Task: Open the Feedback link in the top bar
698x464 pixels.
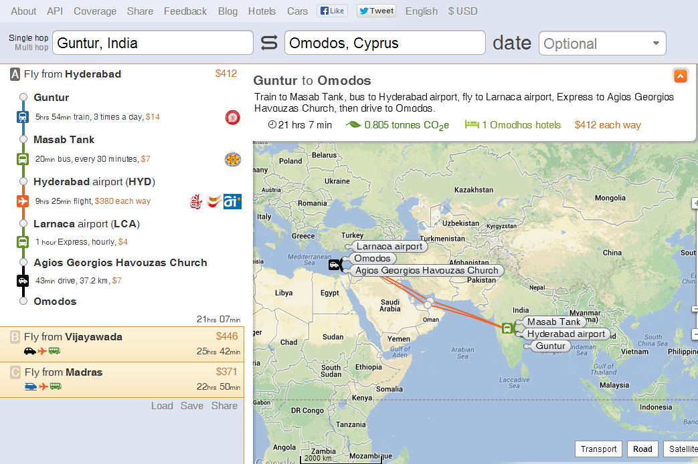Action: coord(185,11)
